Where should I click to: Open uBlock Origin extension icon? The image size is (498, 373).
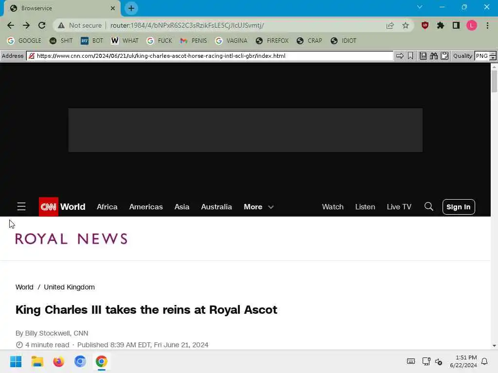click(x=425, y=25)
